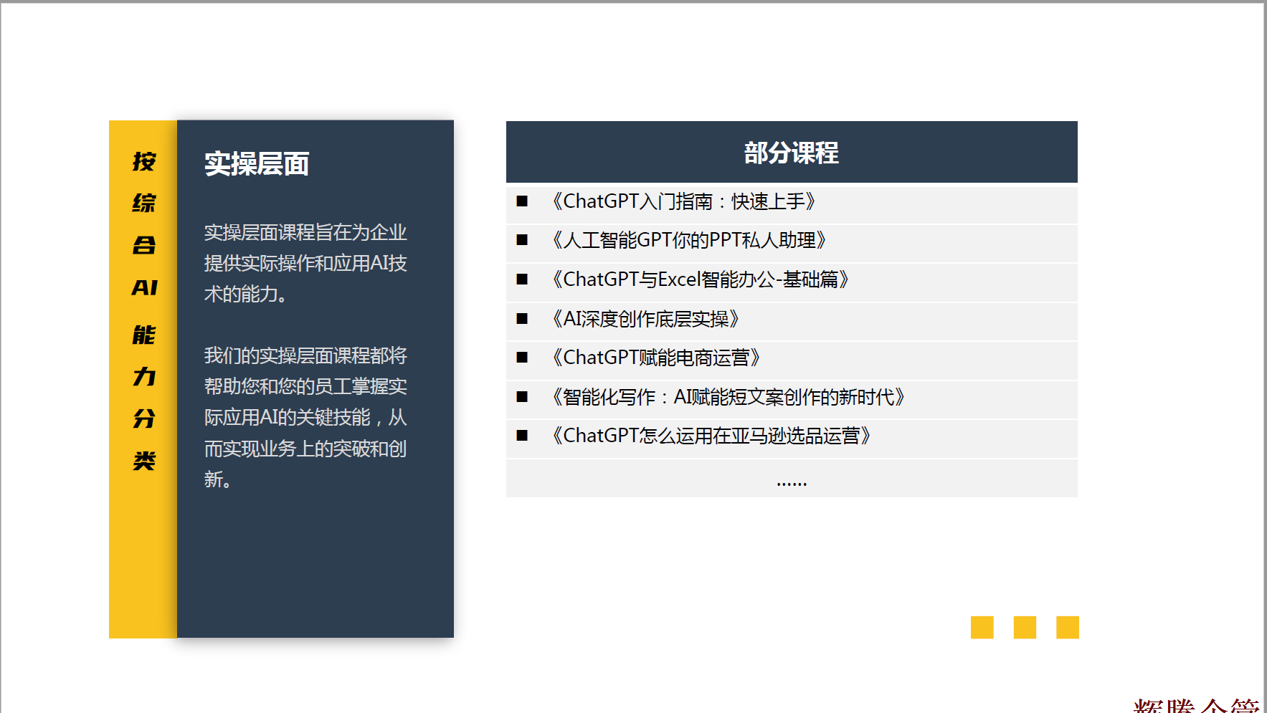Click the 实操层面 heading
Image resolution: width=1267 pixels, height=713 pixels.
pyautogui.click(x=257, y=164)
